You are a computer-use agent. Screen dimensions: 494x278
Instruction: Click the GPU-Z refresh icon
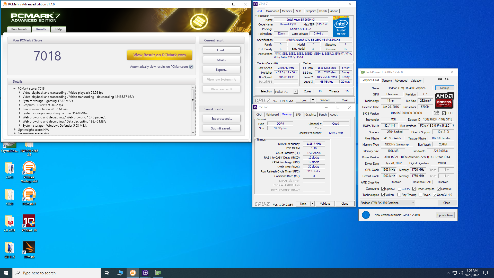pyautogui.click(x=447, y=79)
